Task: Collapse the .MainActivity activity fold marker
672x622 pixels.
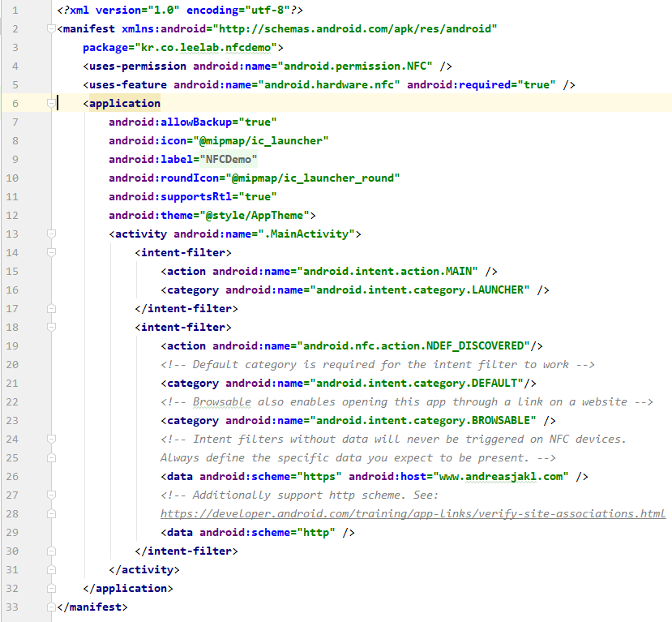Action: pyautogui.click(x=51, y=234)
